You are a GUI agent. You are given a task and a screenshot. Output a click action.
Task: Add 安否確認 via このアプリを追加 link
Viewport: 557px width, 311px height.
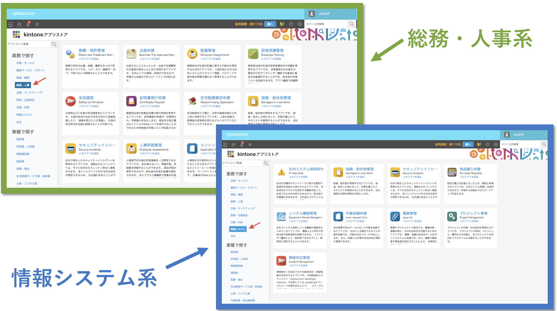coord(89,106)
